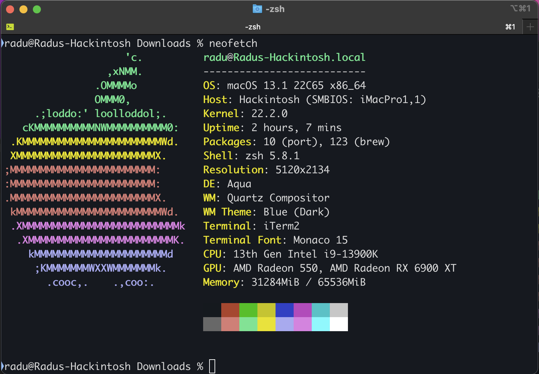Click the light gray color block
The width and height of the screenshot is (539, 374).
point(339,310)
